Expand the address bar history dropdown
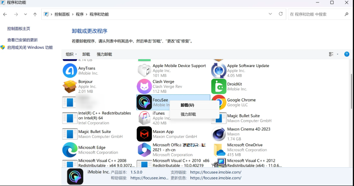354x186 pixels. pos(270,14)
